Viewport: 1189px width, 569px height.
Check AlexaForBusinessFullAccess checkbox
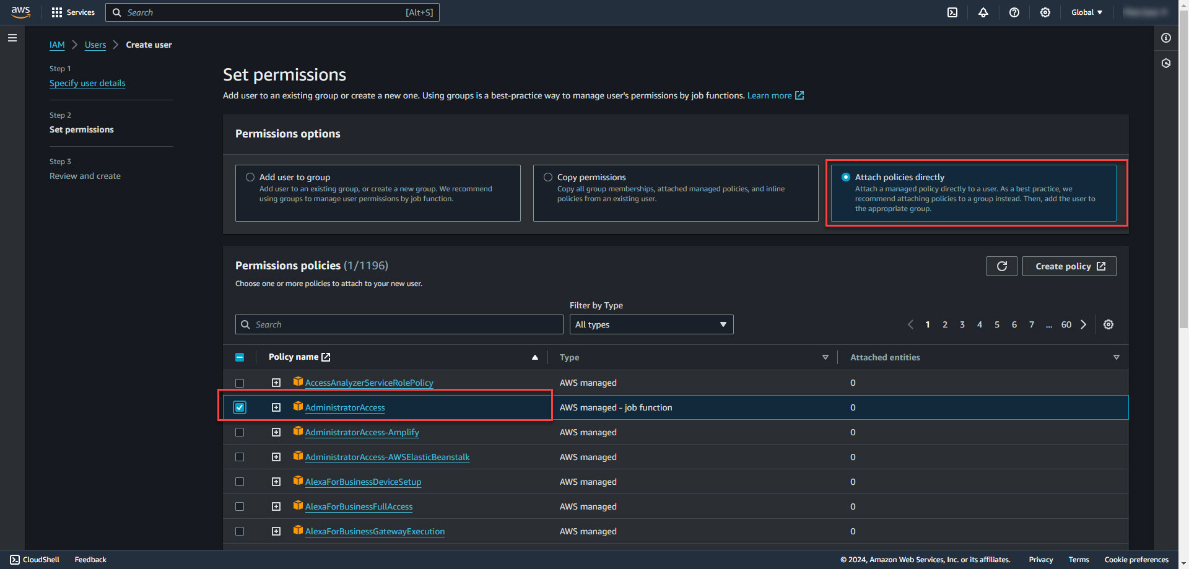240,506
